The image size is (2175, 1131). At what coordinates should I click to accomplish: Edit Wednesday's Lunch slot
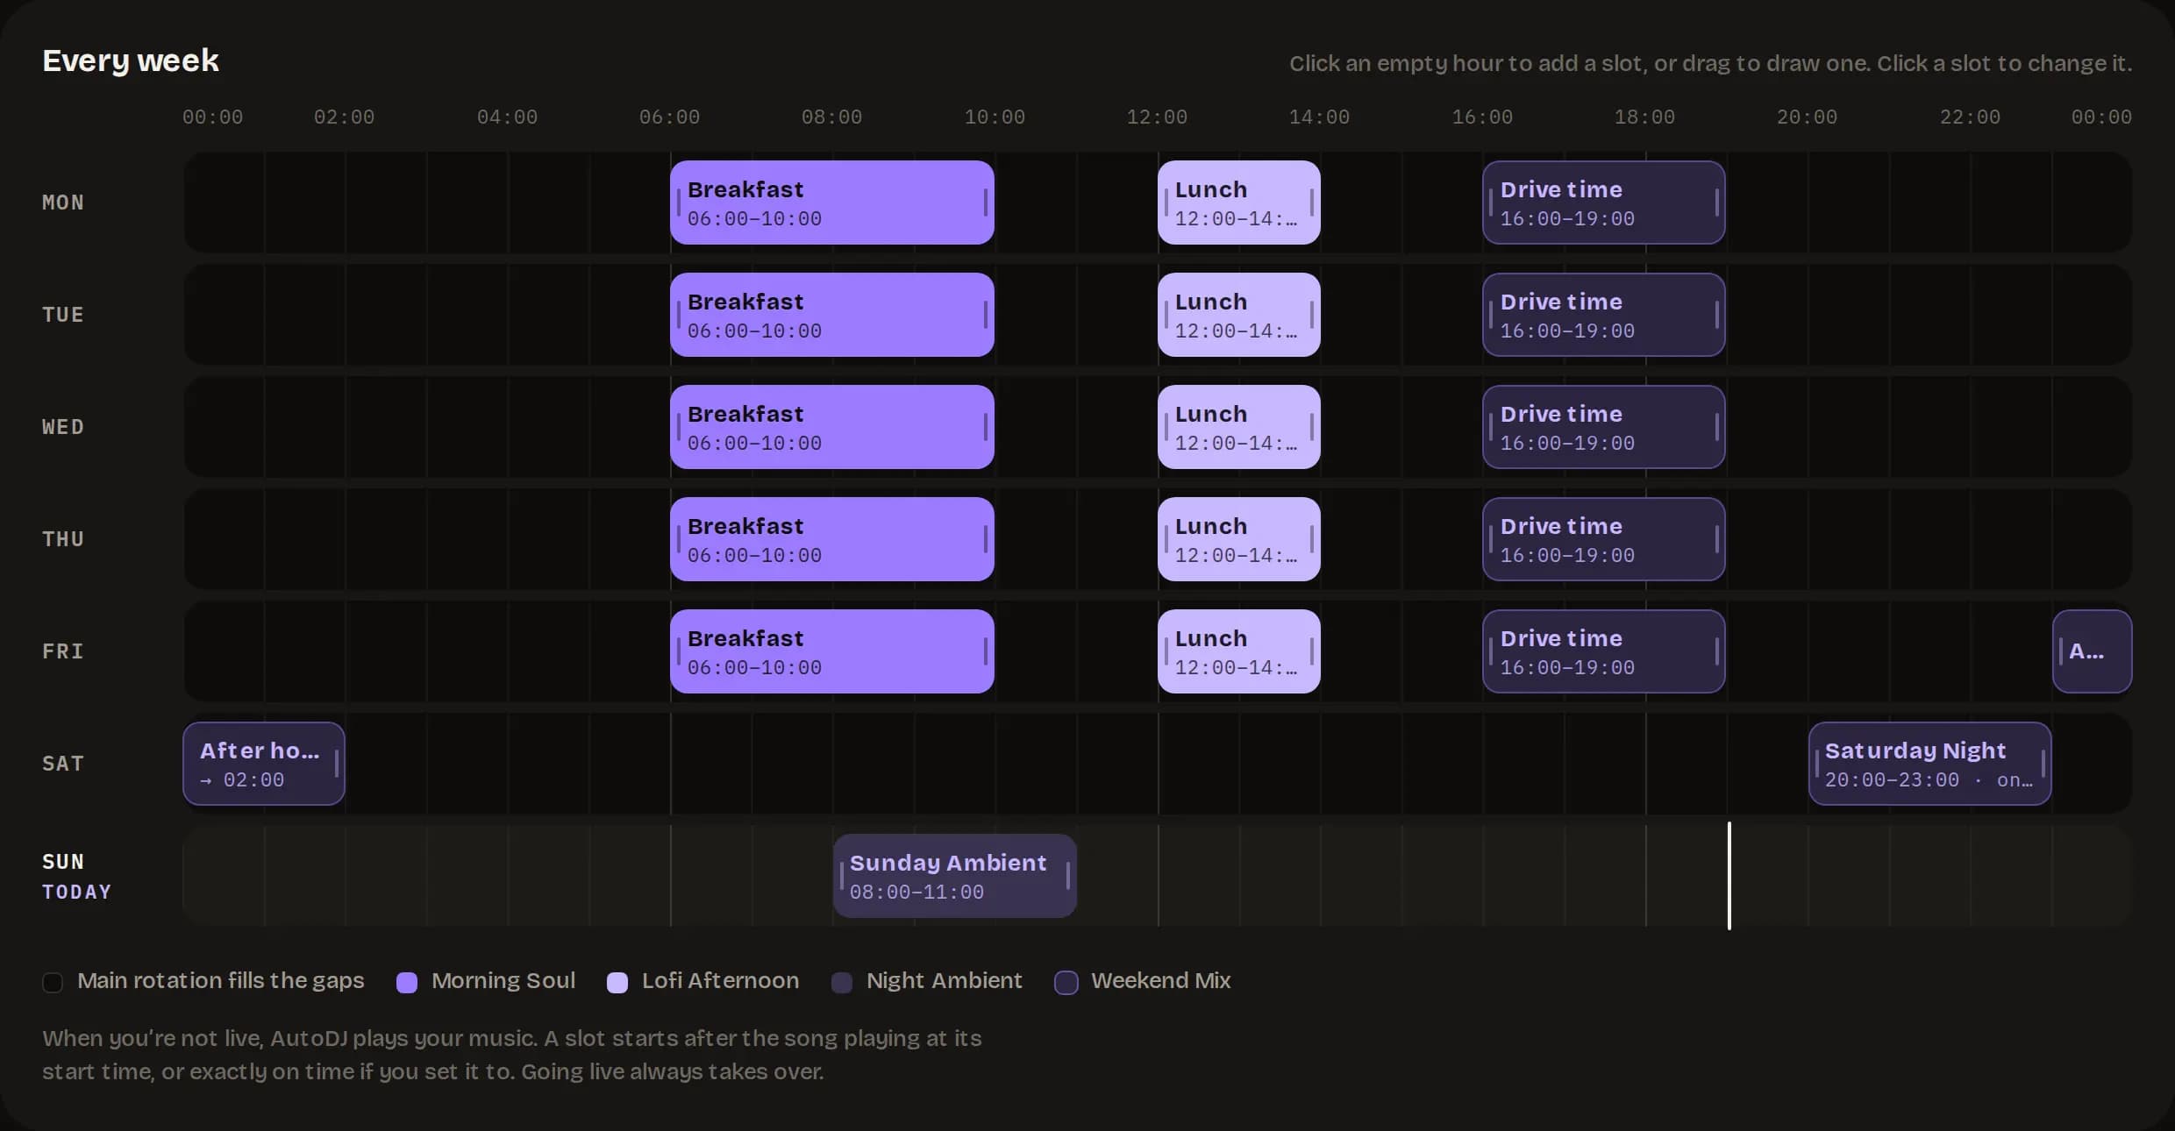point(1238,427)
